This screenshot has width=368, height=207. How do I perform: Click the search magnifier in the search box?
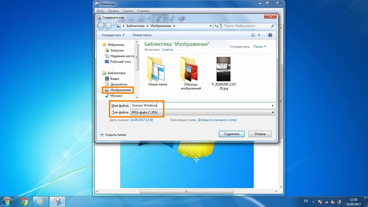click(272, 26)
